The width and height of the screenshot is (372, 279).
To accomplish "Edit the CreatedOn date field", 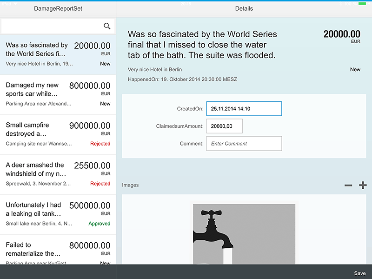I will [244, 109].
